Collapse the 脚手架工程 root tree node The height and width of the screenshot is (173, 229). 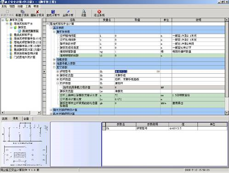[x=3, y=20]
